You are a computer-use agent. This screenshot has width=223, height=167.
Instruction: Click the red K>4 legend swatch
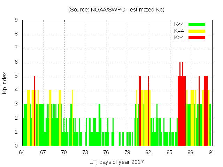[197, 38]
